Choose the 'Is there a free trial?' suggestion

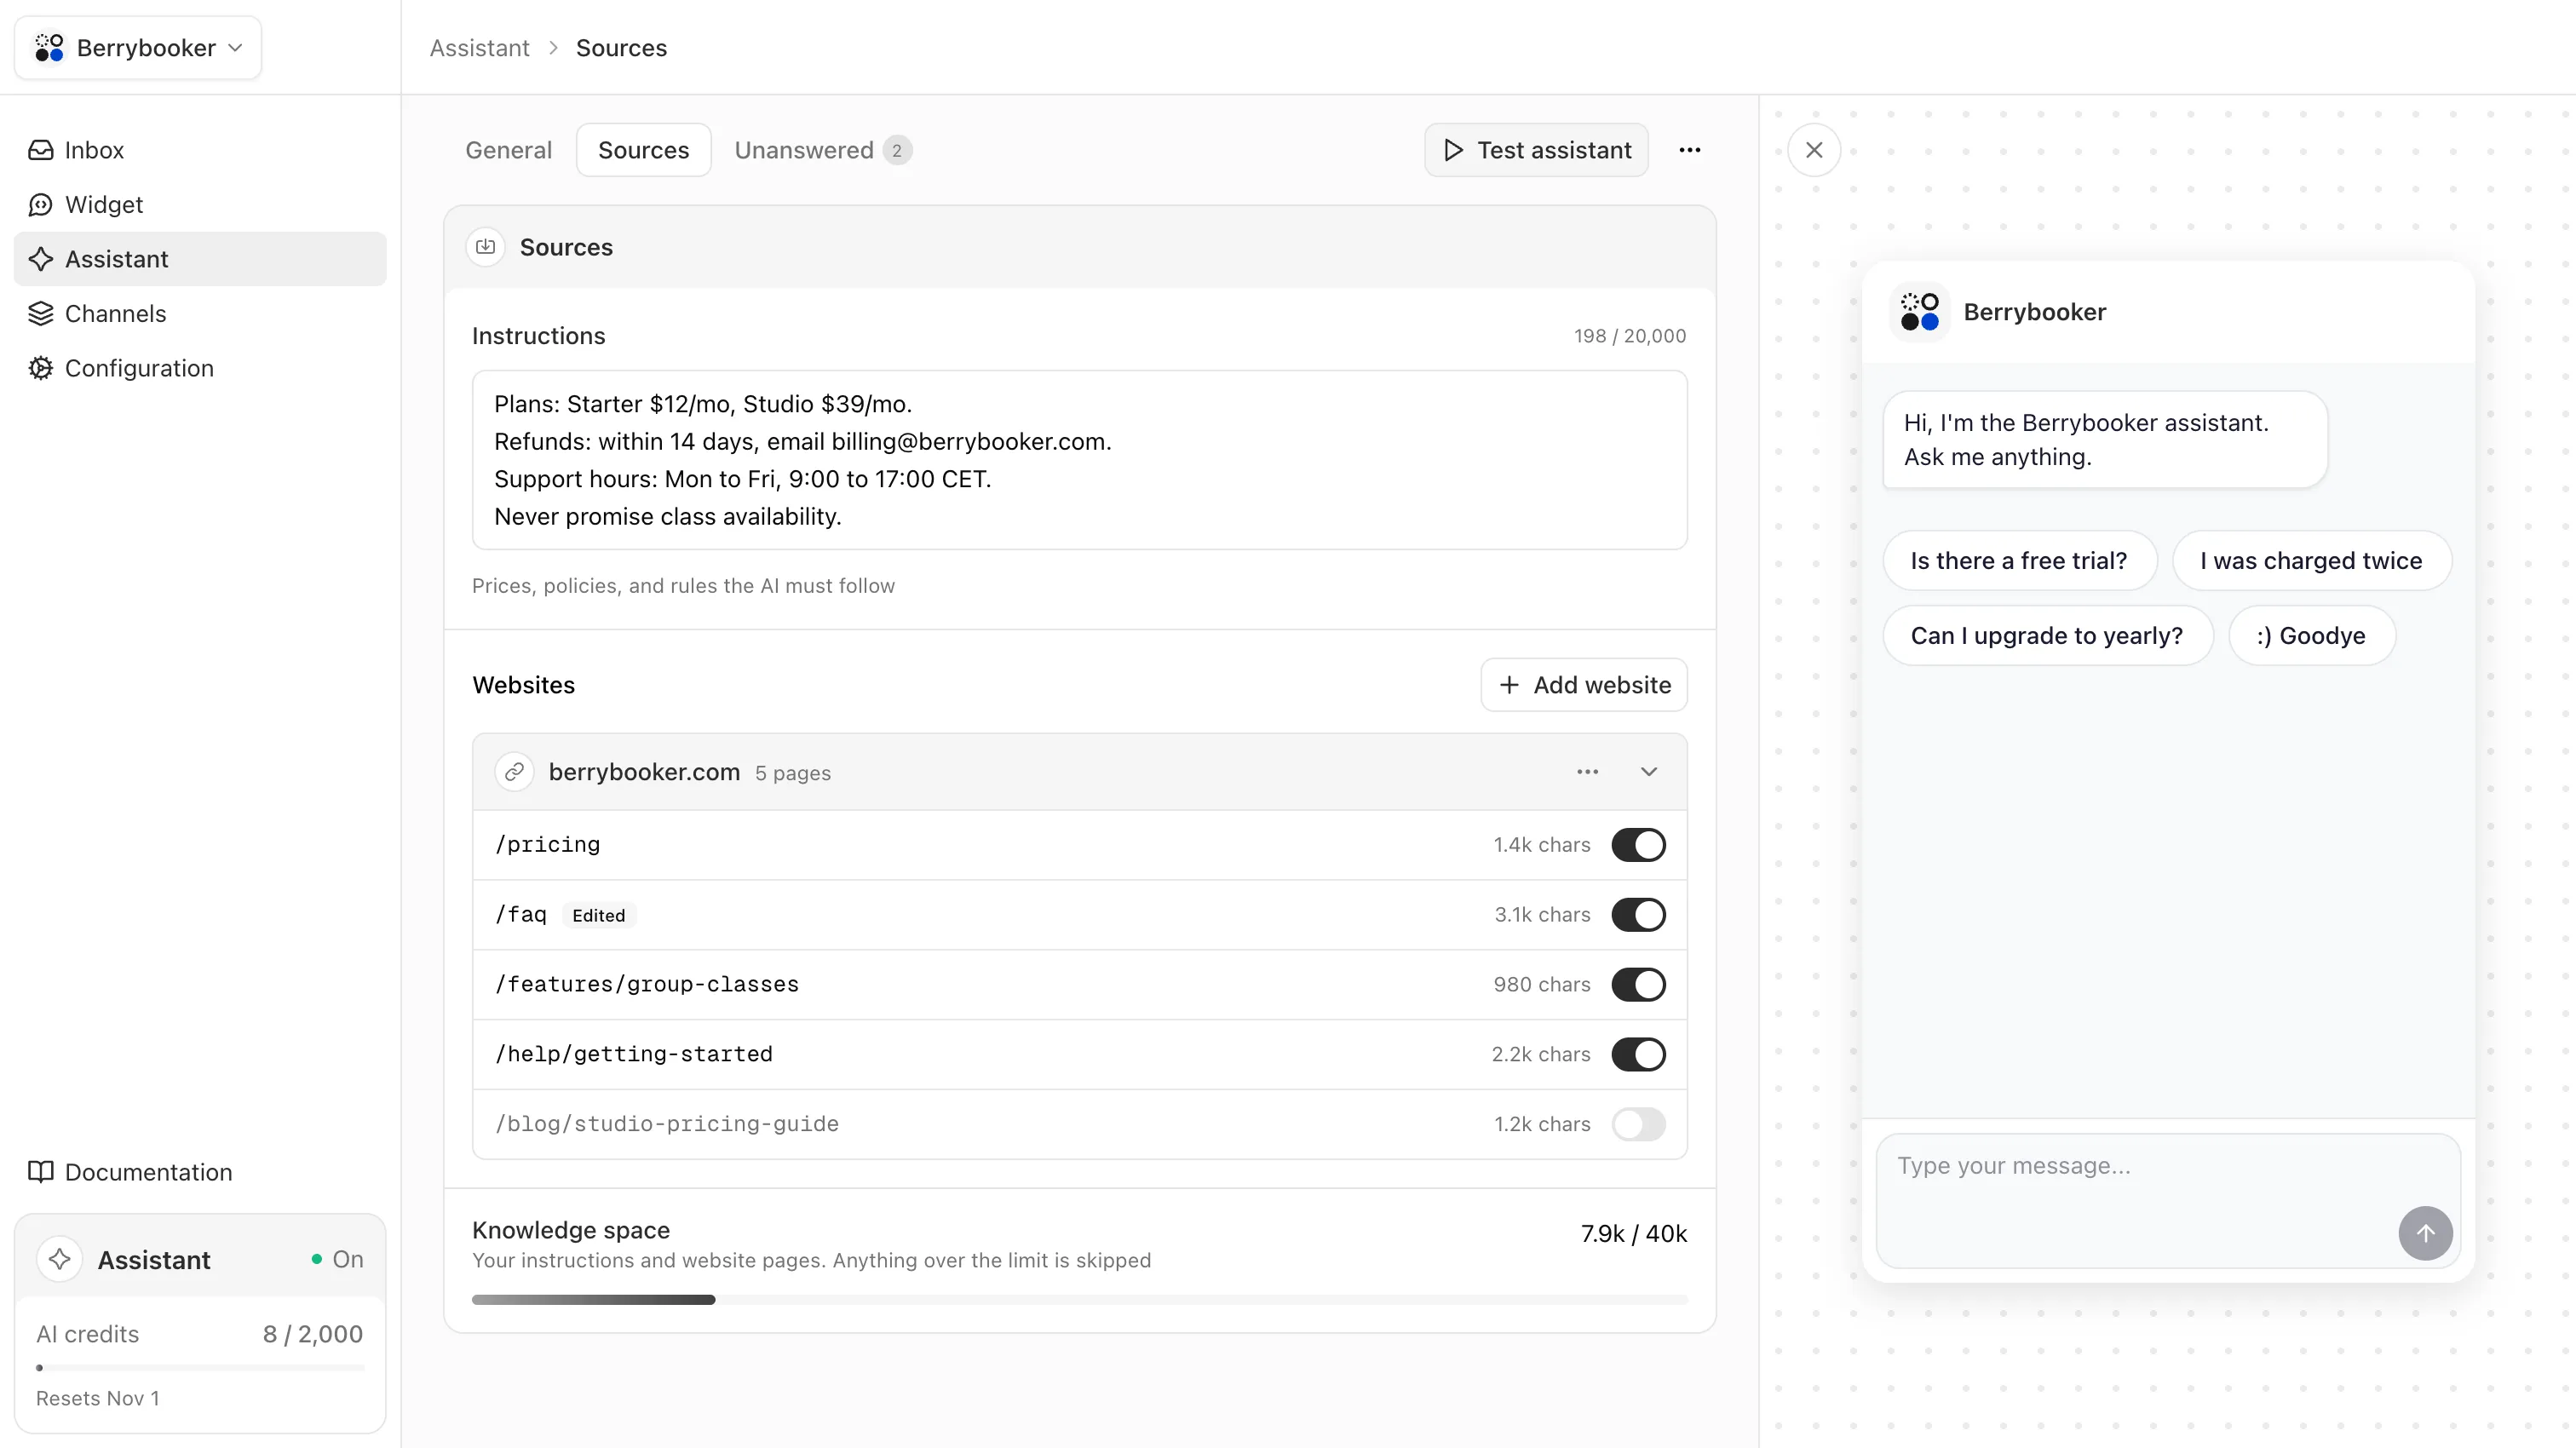2019,561
